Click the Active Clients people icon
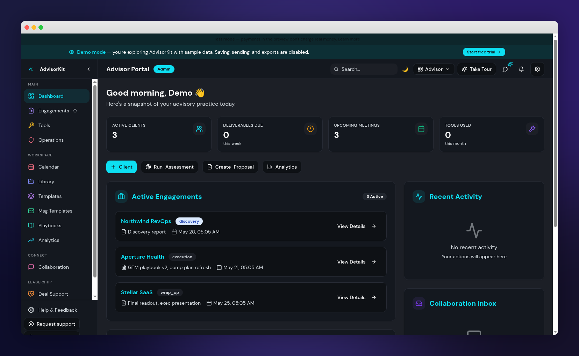The width and height of the screenshot is (579, 356). click(199, 129)
